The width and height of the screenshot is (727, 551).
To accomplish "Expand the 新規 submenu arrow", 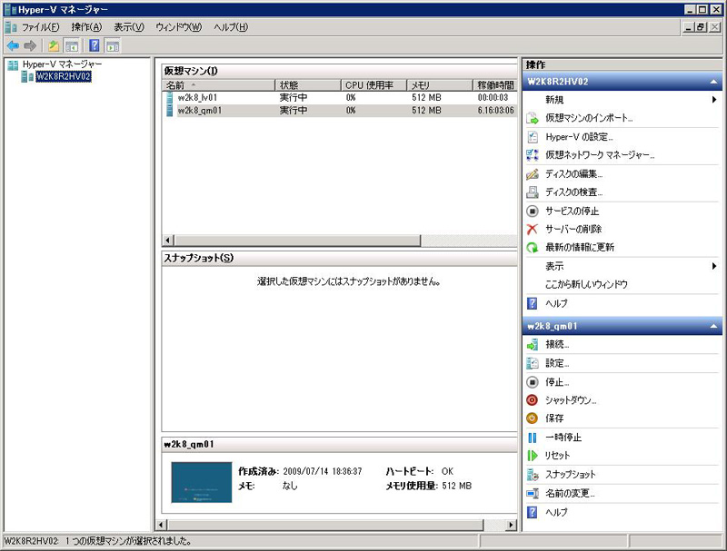I will [715, 100].
